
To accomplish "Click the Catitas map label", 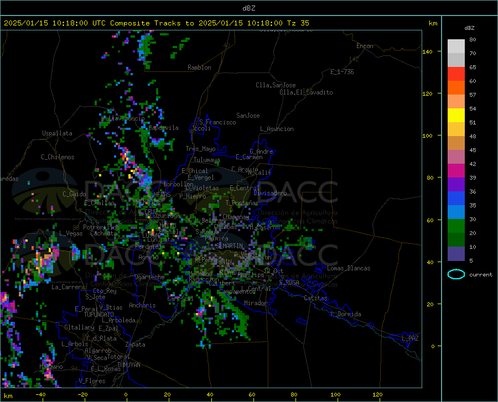I will tap(315, 298).
